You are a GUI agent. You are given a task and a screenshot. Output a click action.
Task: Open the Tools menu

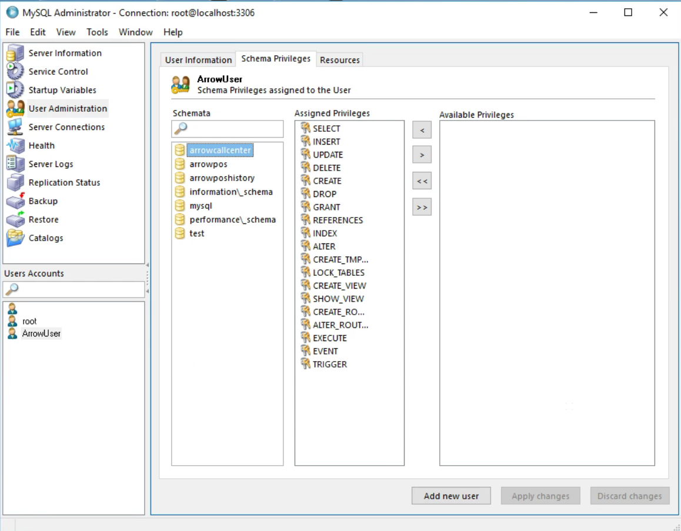(97, 32)
